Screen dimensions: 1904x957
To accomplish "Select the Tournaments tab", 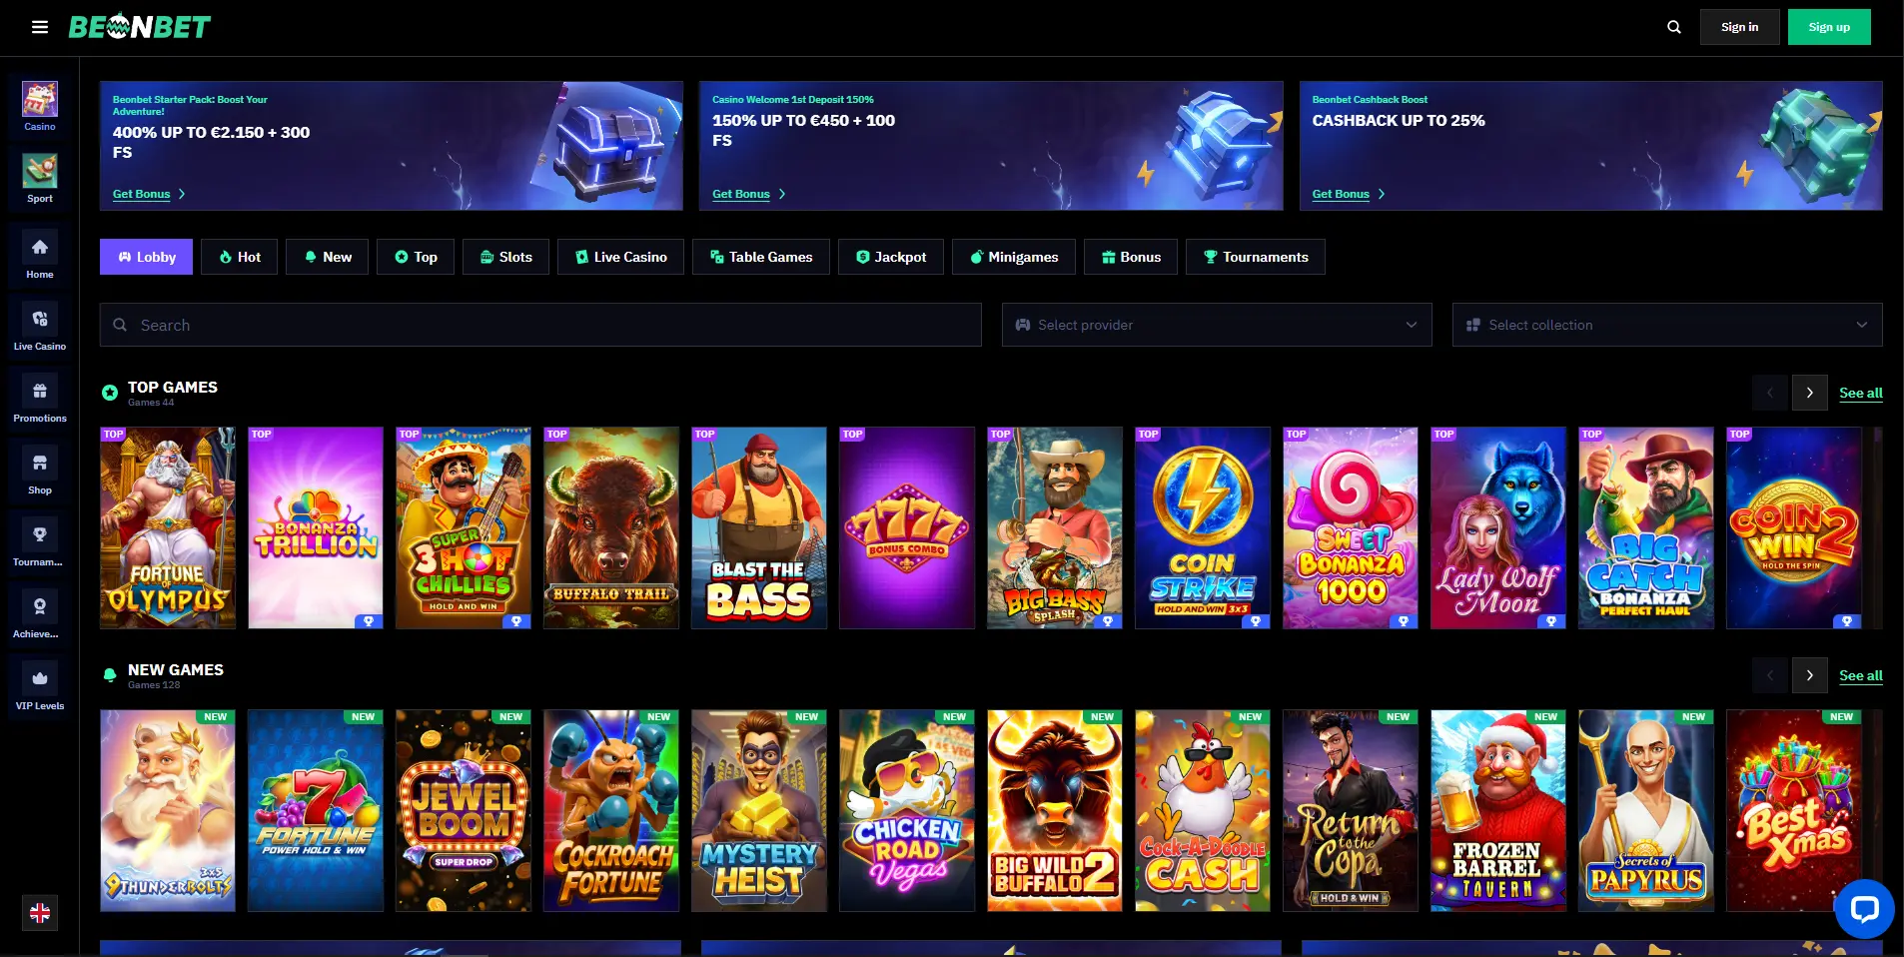I will [1256, 257].
